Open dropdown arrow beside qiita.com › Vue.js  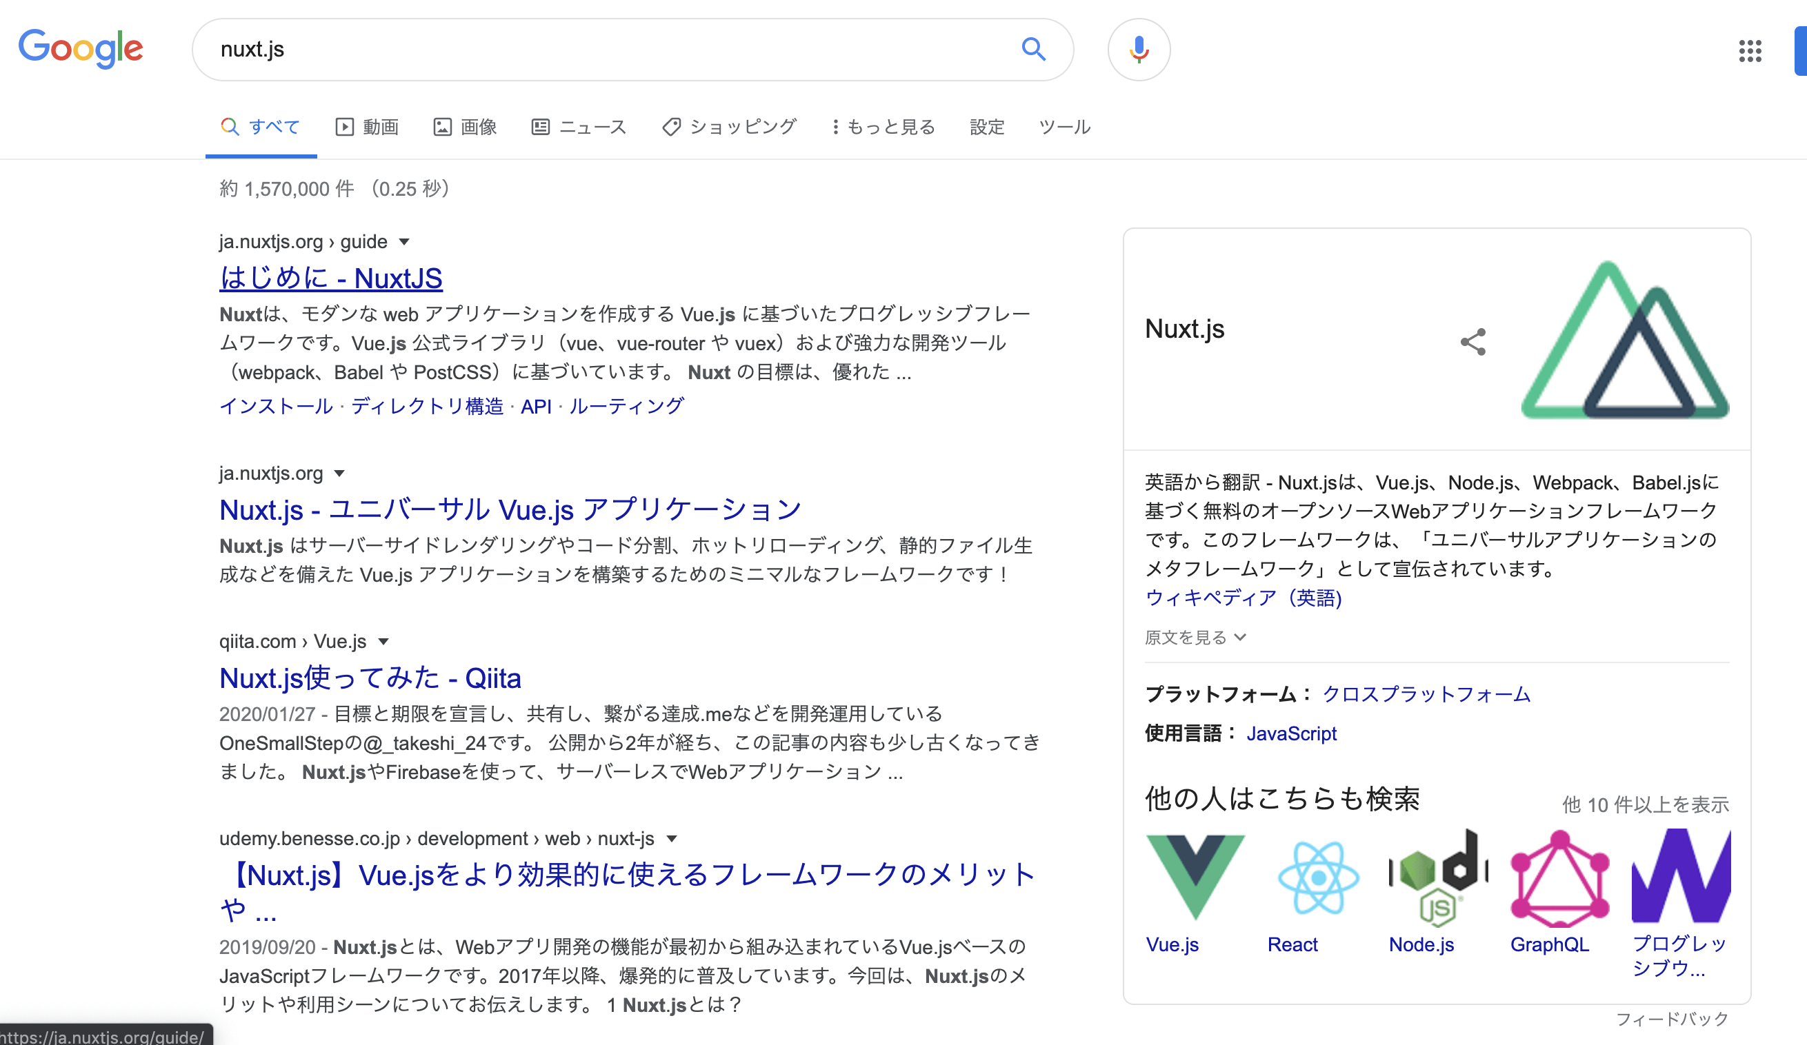tap(383, 642)
